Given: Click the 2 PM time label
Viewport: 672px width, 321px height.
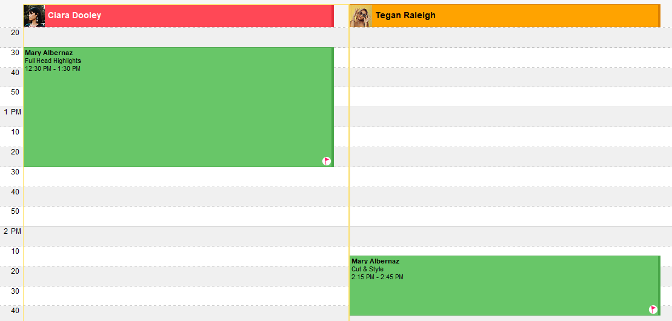Looking at the screenshot, I should [x=12, y=231].
